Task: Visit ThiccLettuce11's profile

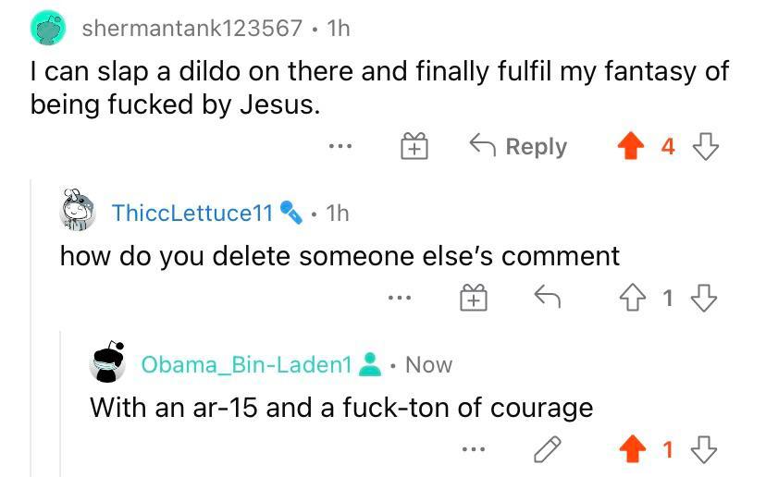Action: coord(191,213)
